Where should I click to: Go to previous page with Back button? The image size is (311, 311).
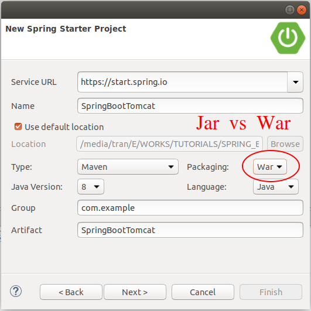(x=71, y=292)
